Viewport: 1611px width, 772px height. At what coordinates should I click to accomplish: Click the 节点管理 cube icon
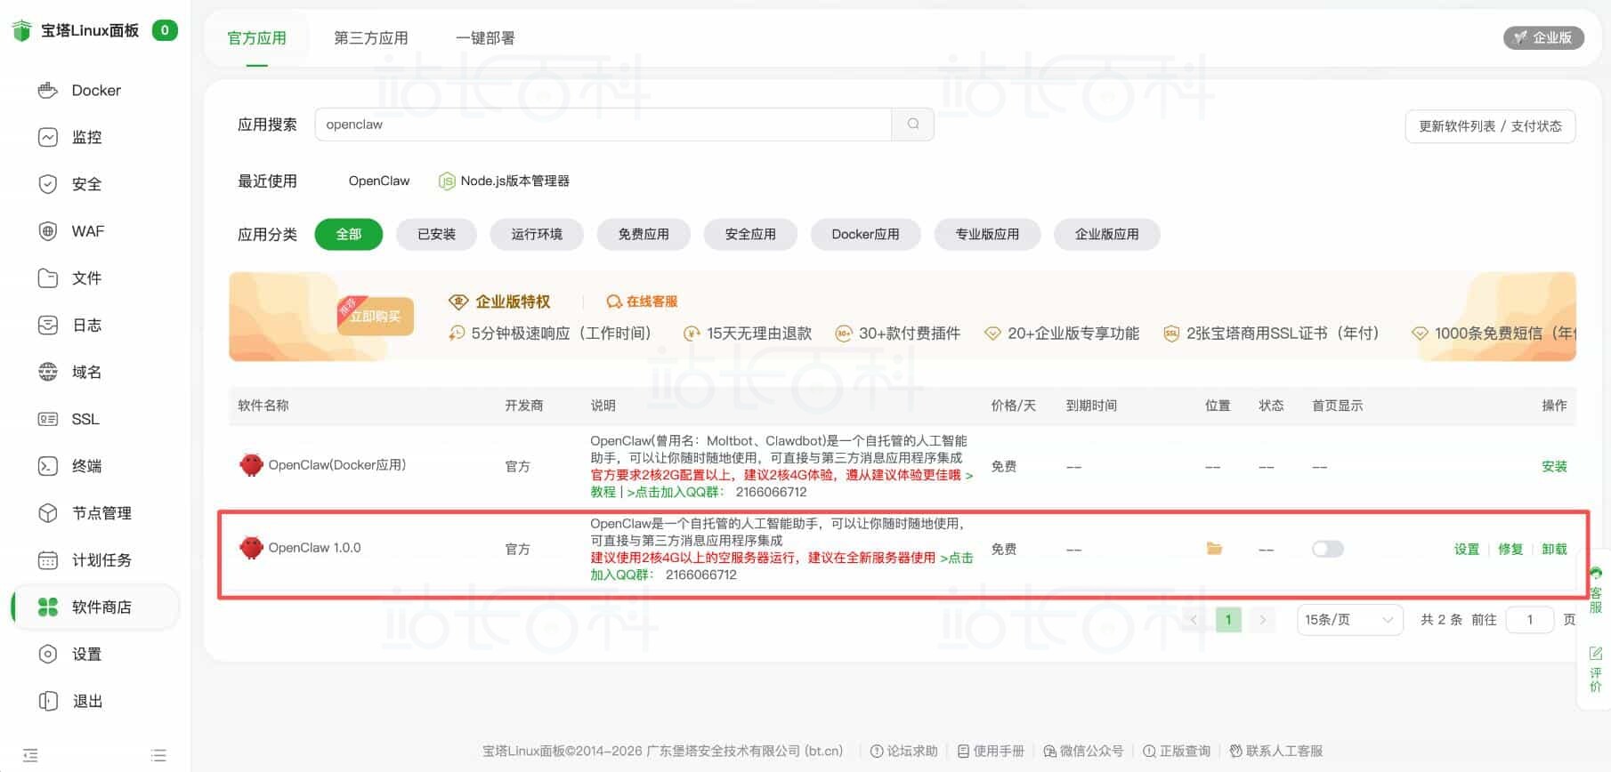coord(48,513)
